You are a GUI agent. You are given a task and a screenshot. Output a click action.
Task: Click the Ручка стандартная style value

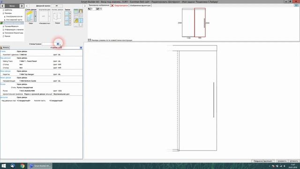[25, 88]
